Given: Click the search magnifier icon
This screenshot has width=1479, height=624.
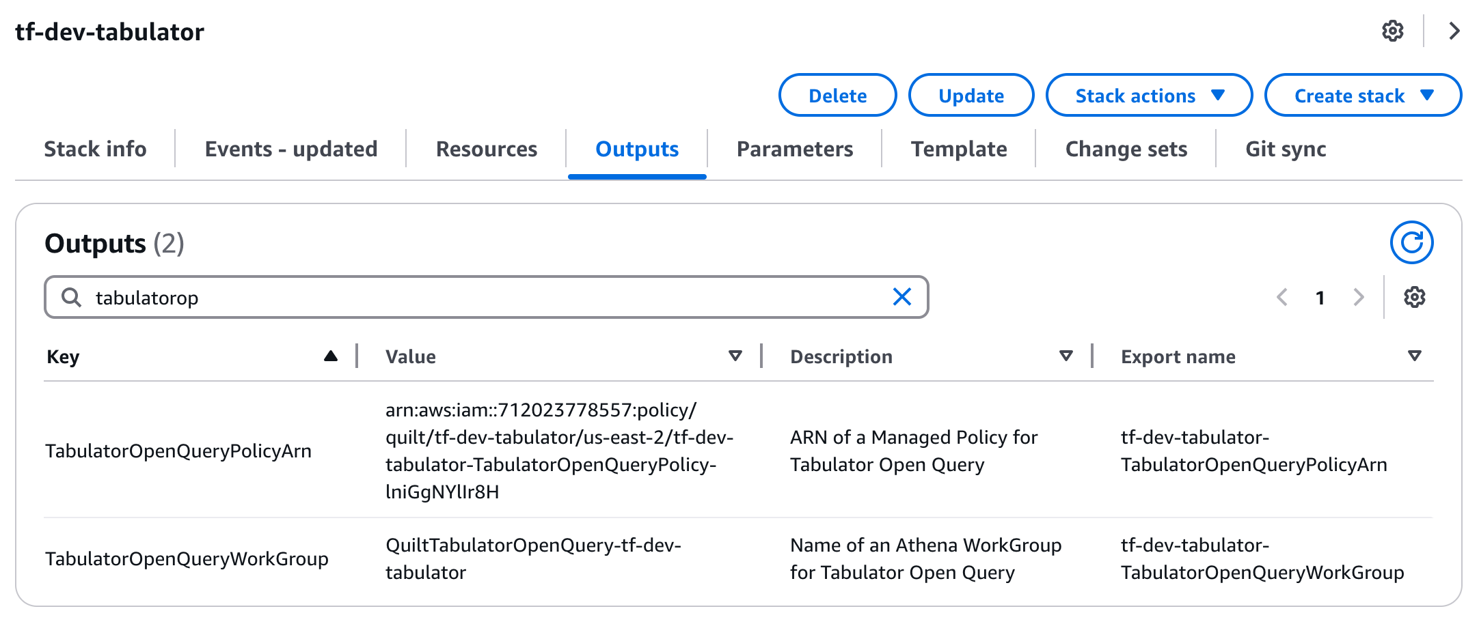Looking at the screenshot, I should pyautogui.click(x=71, y=297).
